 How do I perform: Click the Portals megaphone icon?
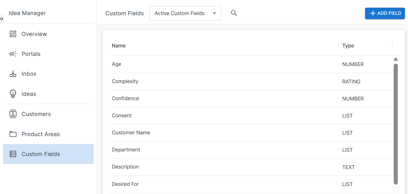point(13,54)
